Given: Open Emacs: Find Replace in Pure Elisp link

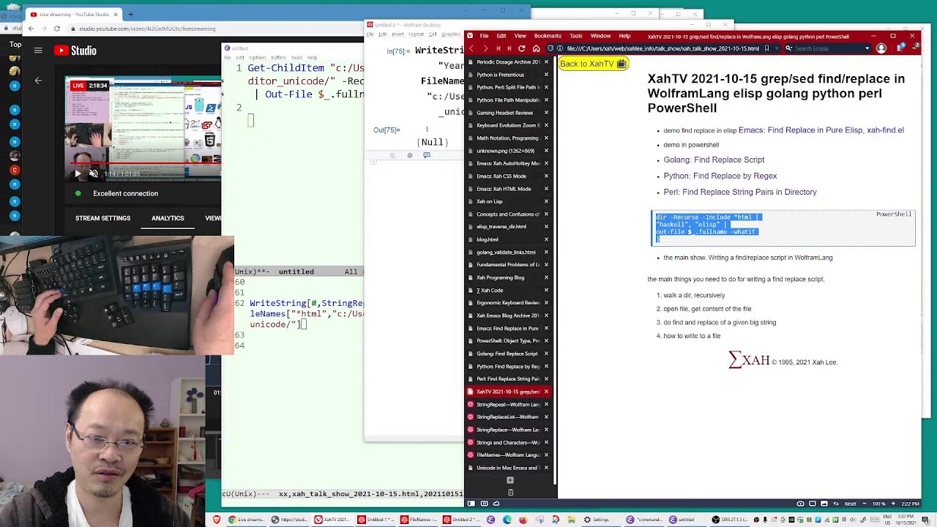Looking at the screenshot, I should tap(821, 130).
